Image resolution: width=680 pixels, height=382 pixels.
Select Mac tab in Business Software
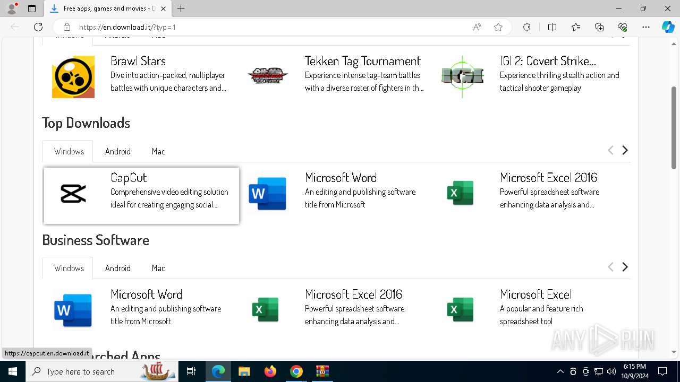point(158,268)
